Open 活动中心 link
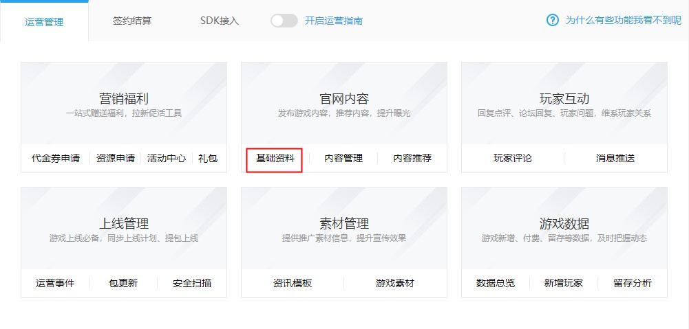Screen dimensions: 689x329 [x=167, y=159]
